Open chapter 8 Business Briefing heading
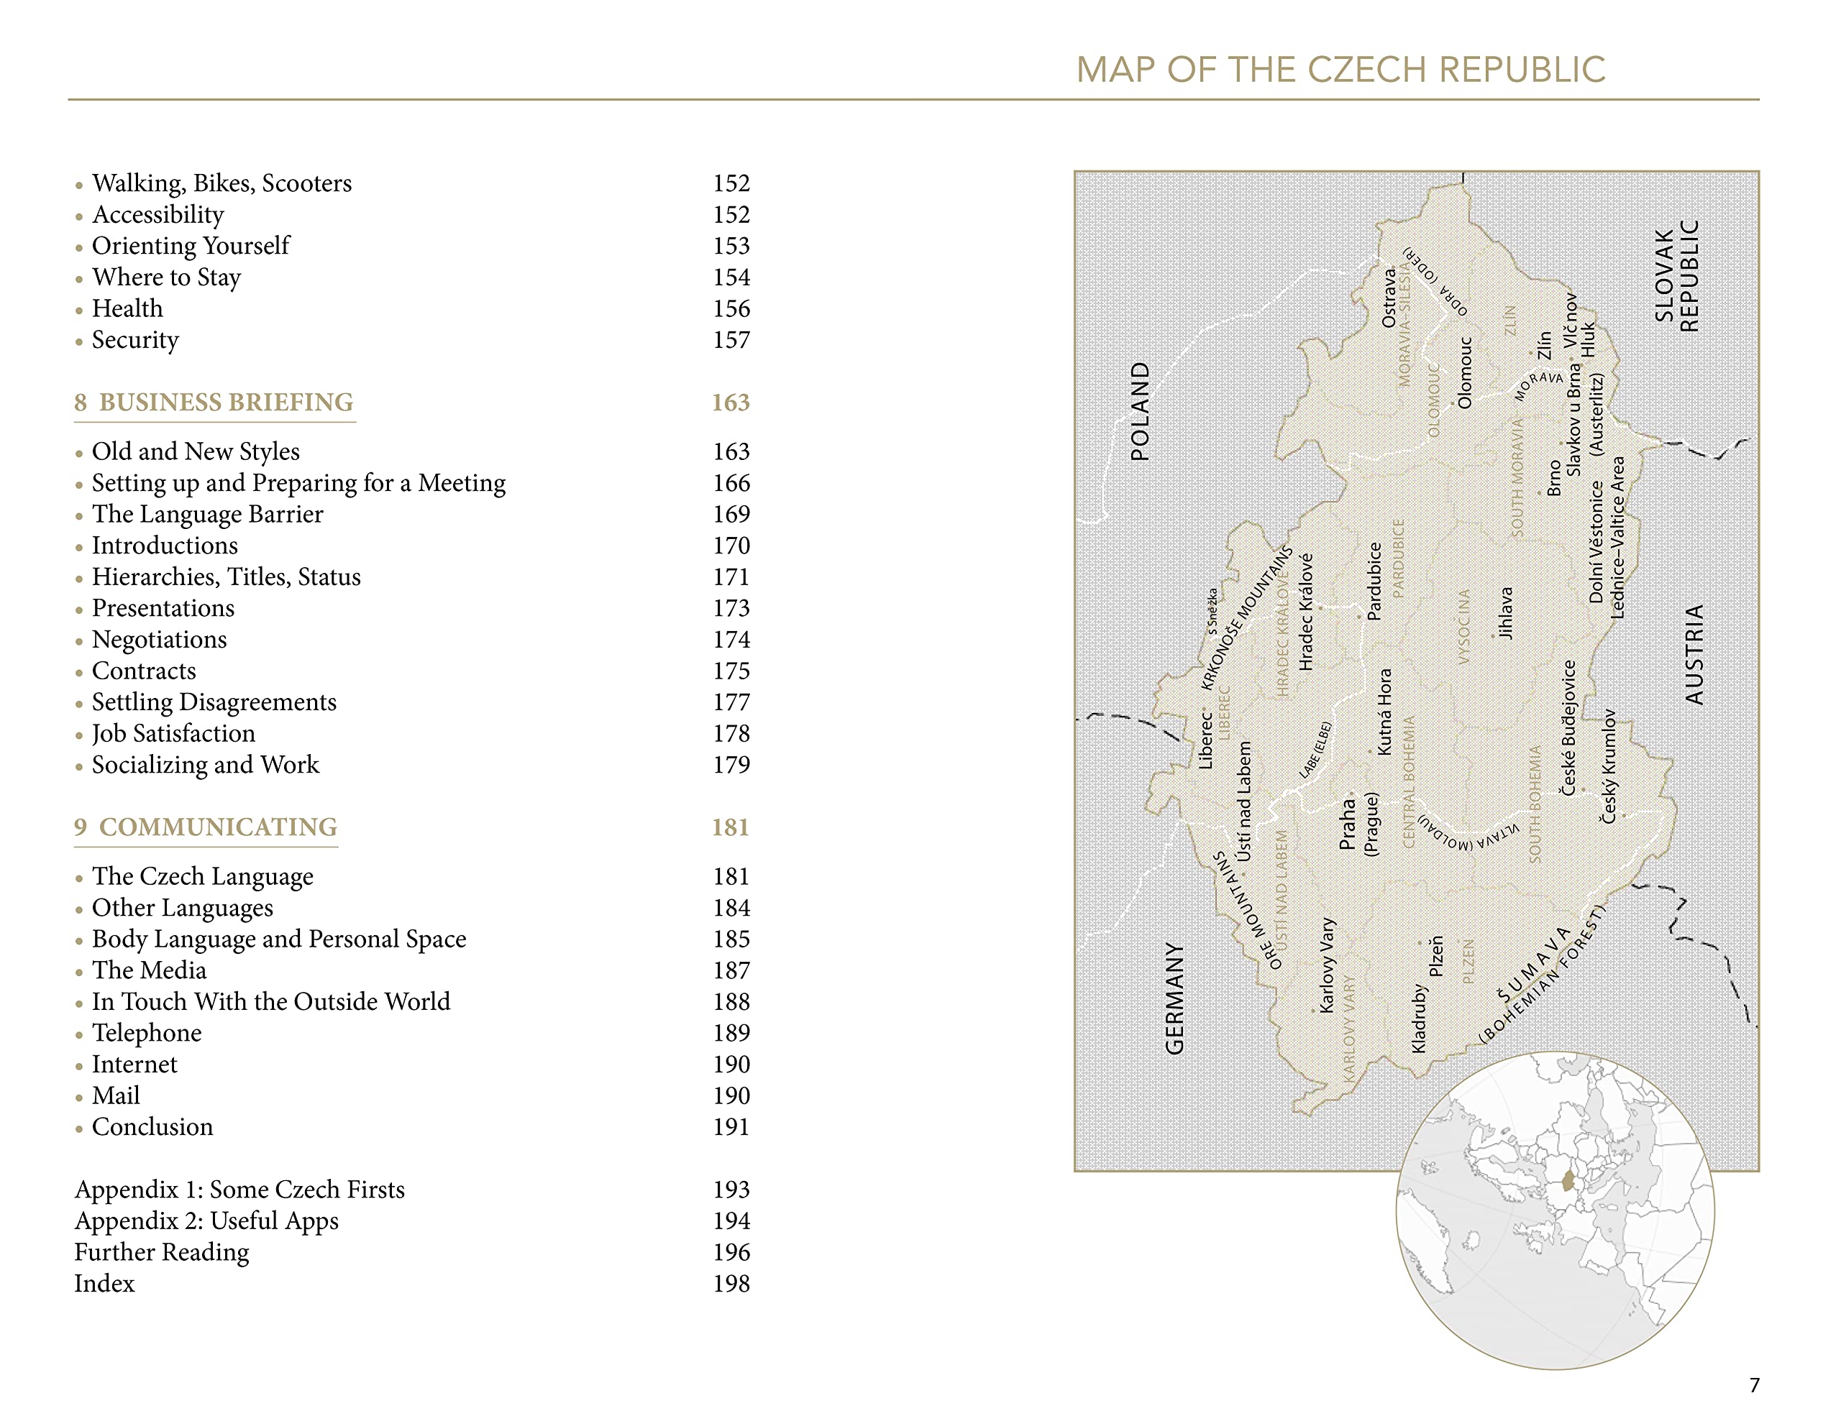This screenshot has height=1411, width=1841. pyautogui.click(x=214, y=403)
